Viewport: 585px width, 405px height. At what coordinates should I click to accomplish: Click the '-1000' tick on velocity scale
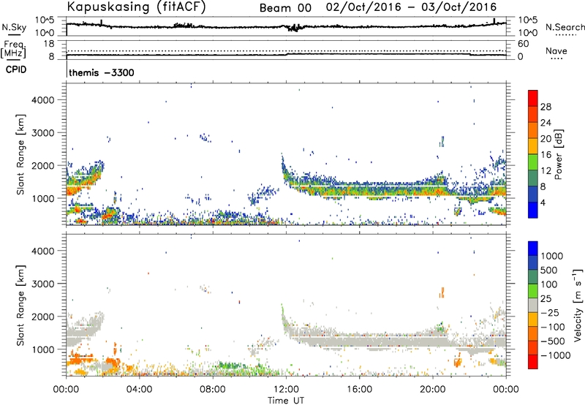[x=556, y=355]
